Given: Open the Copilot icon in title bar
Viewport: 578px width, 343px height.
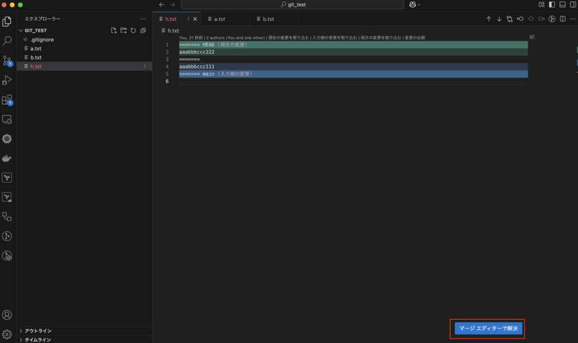Looking at the screenshot, I should [413, 5].
